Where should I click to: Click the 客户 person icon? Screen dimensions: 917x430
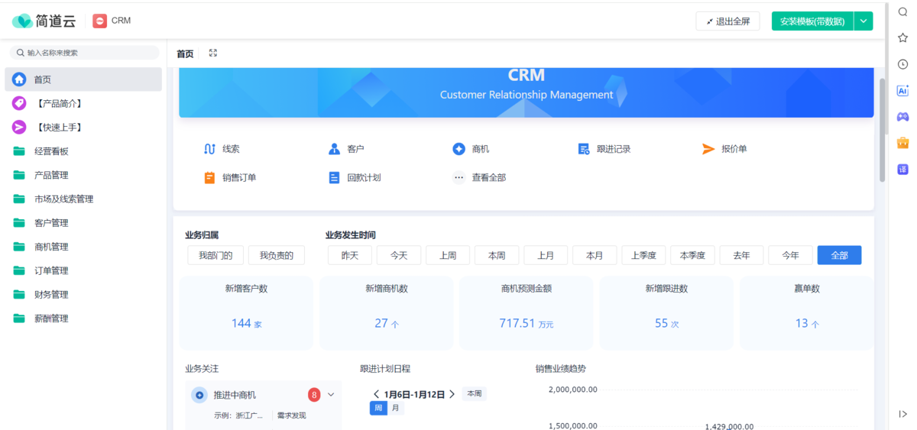point(334,149)
